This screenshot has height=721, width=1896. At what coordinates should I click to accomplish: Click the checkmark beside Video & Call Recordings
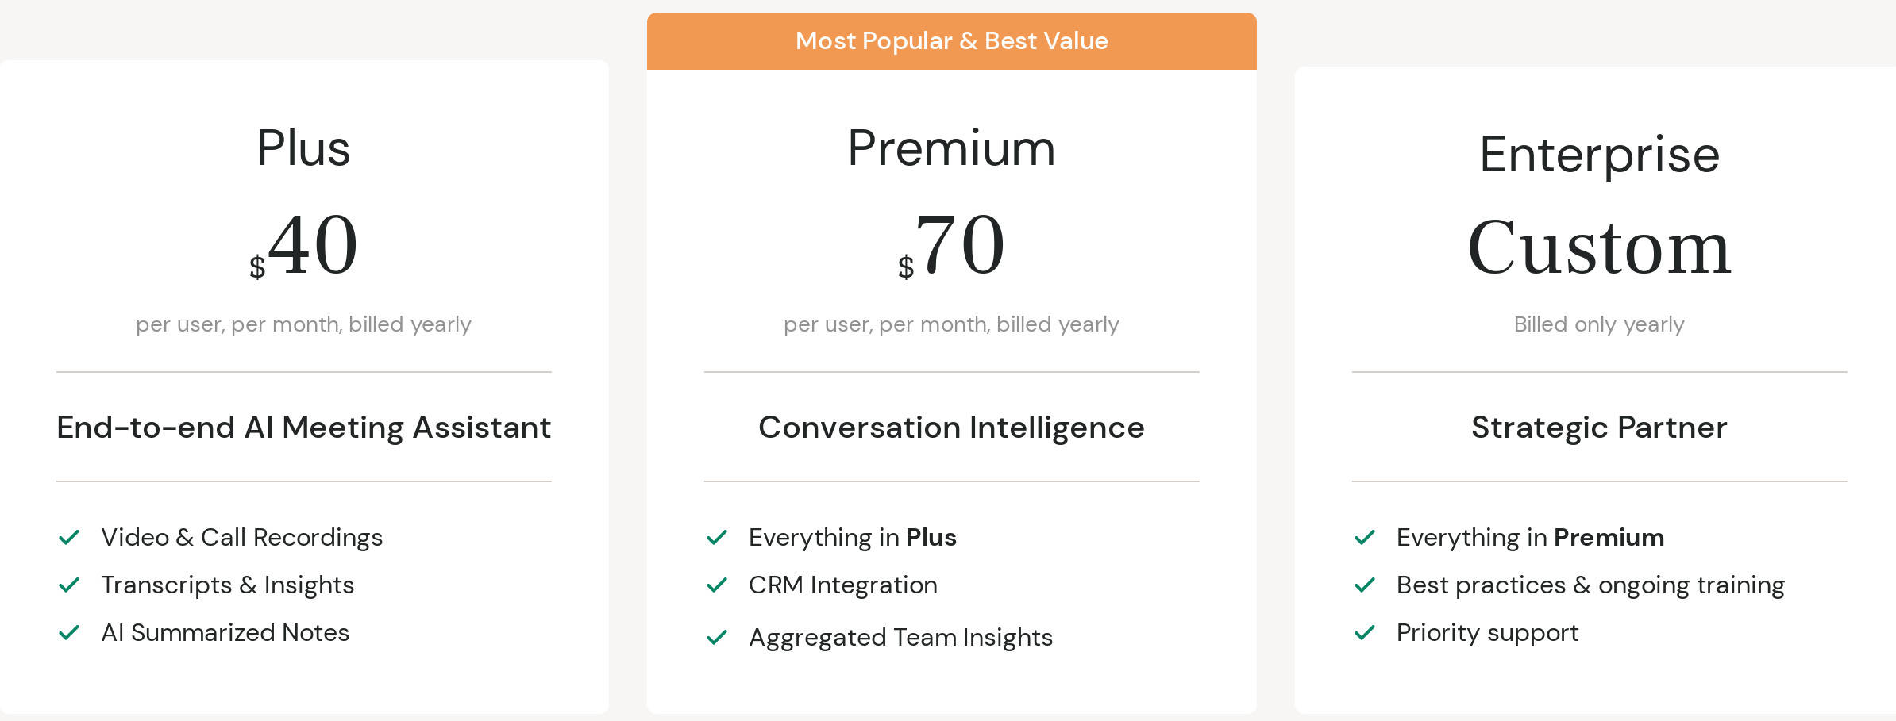click(69, 538)
